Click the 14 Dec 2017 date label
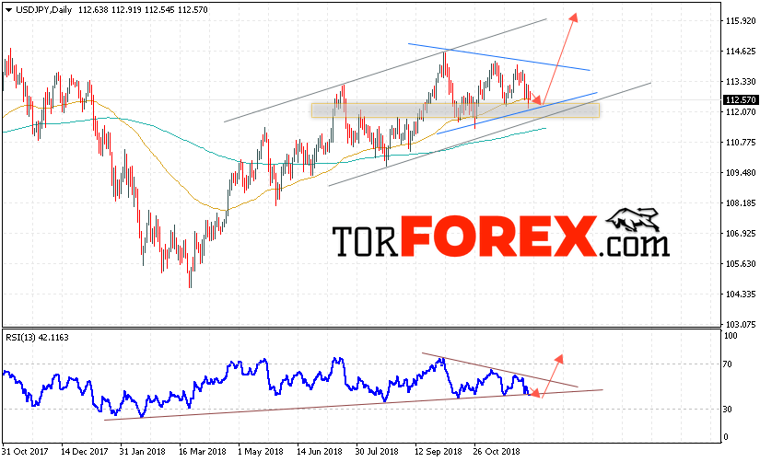760x462 pixels. 85,451
